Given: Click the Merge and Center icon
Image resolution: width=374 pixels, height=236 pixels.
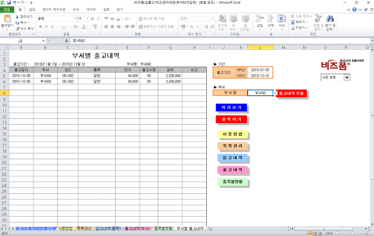Looking at the screenshot, I should pos(140,26).
